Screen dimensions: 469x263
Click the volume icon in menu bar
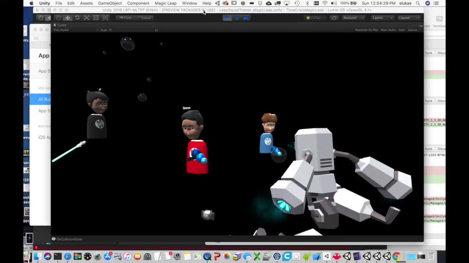333,3
